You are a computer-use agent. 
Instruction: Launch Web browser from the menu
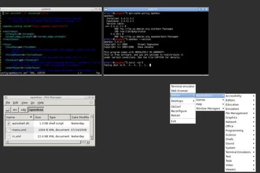(182, 91)
